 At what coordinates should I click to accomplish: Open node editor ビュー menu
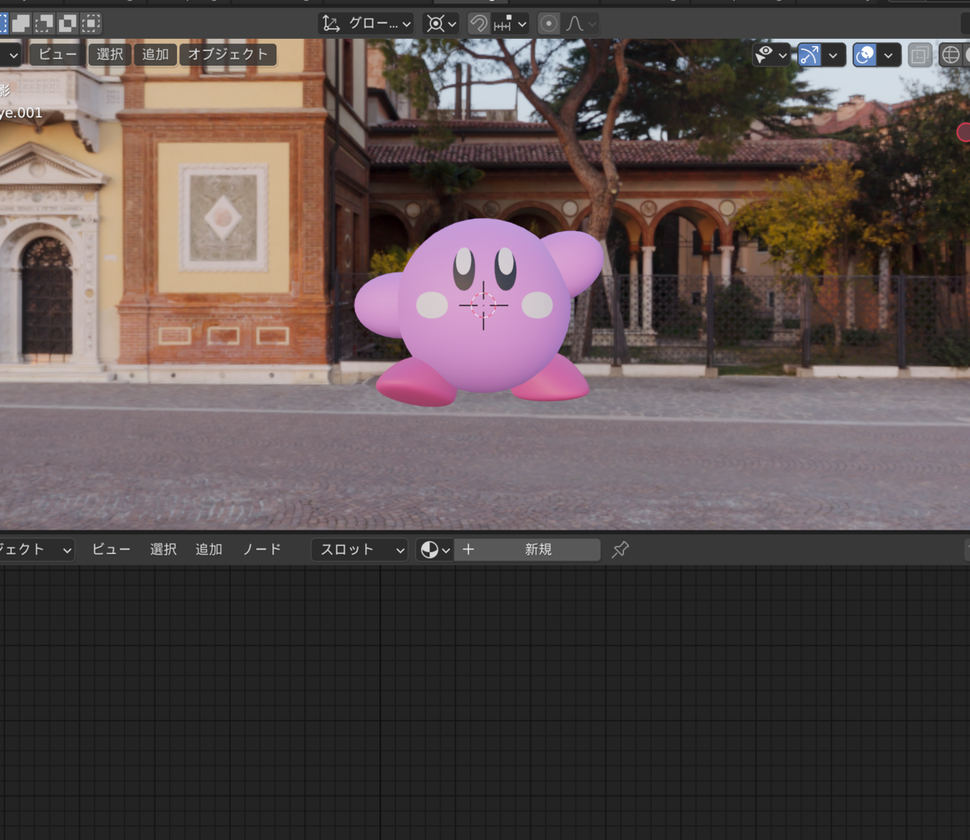(x=111, y=550)
